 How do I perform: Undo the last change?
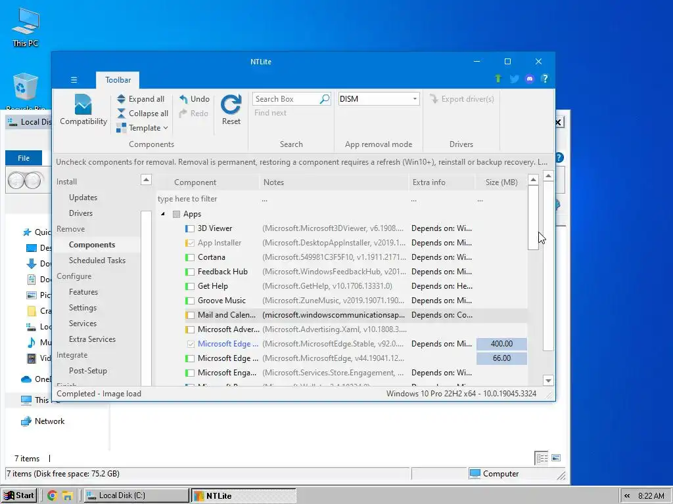coord(195,99)
